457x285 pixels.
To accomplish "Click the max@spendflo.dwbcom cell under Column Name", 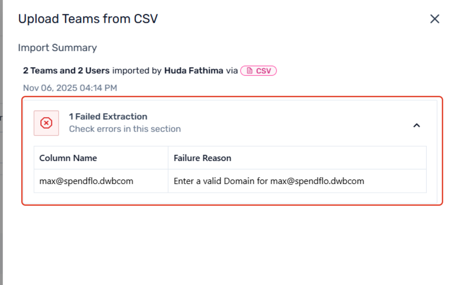I will coord(86,181).
